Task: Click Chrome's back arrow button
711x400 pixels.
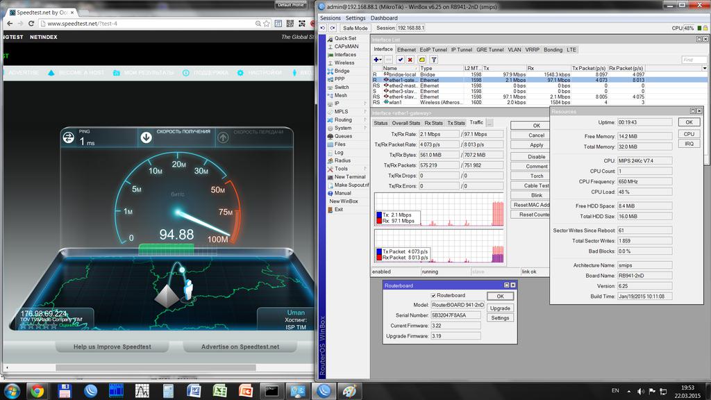Action: point(10,24)
